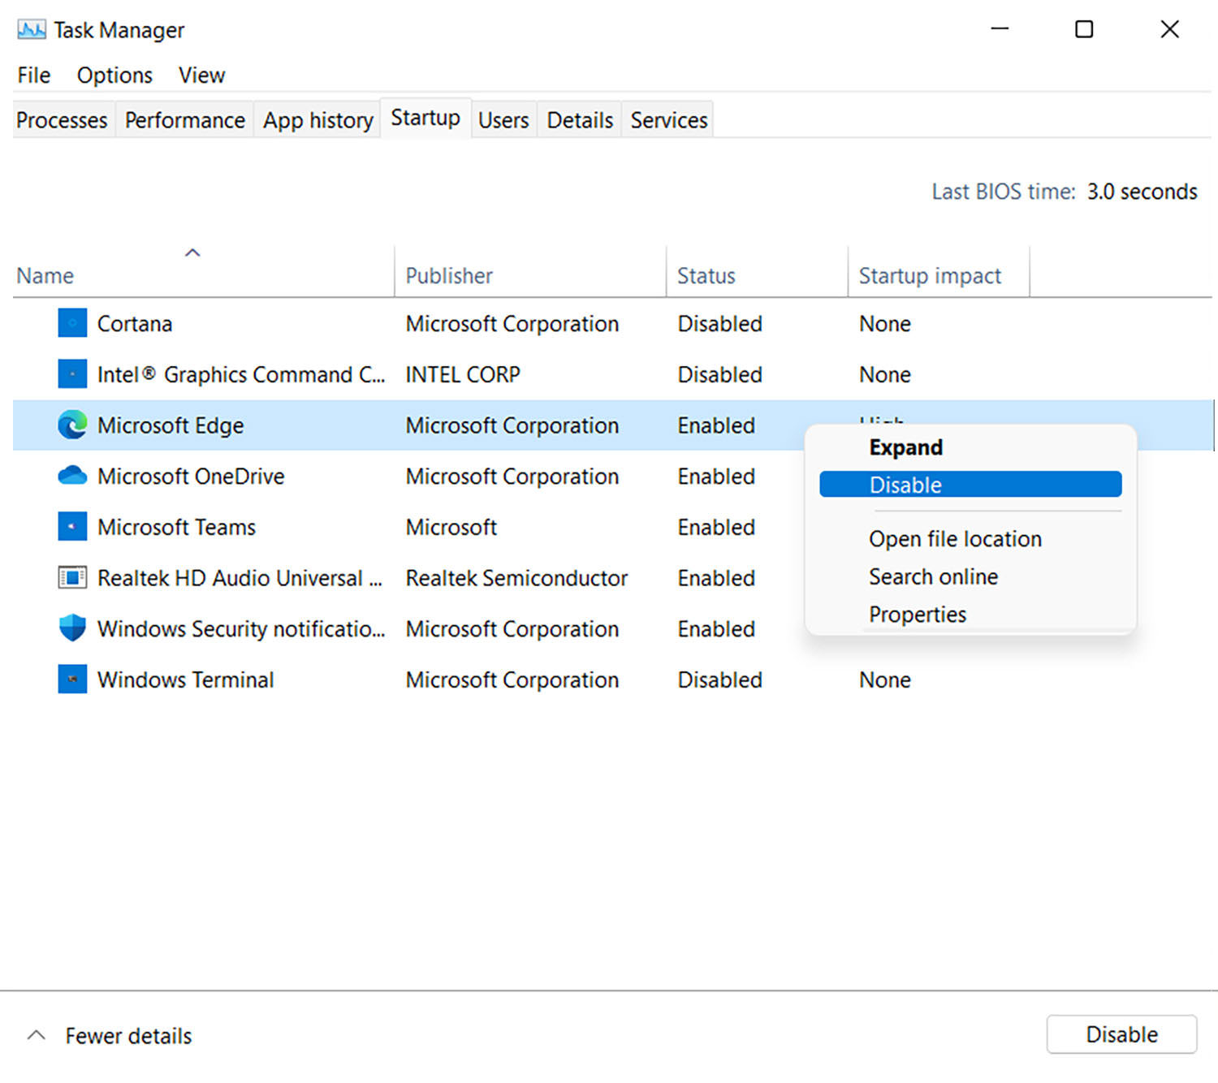Select the Microsoft Teams entry

pyautogui.click(x=176, y=528)
